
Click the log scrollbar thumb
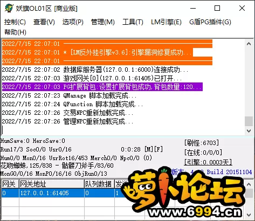point(249,121)
